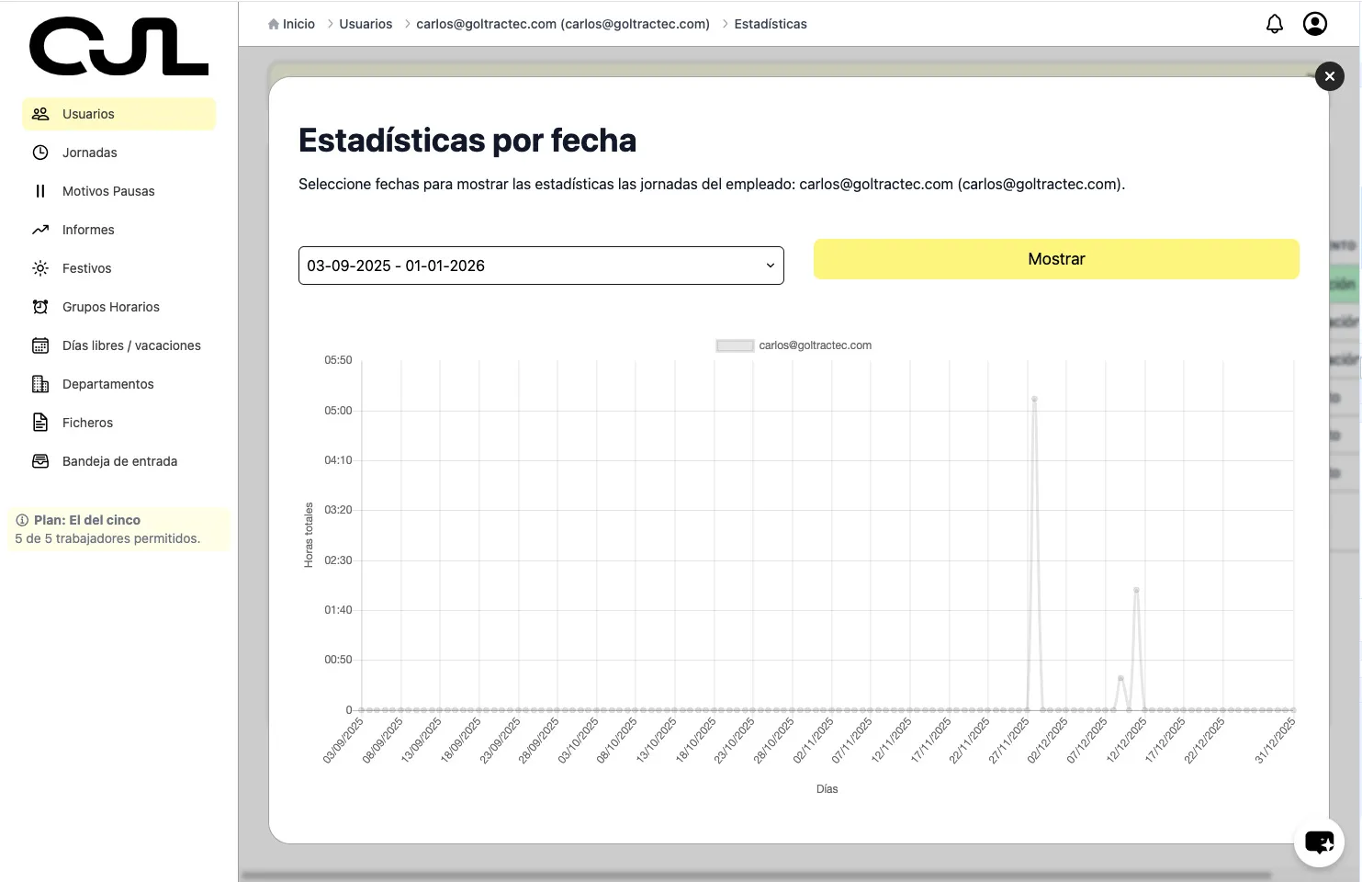Viewport: 1362px width, 882px height.
Task: Open the Festivos alarm clock icon
Action: tap(40, 267)
